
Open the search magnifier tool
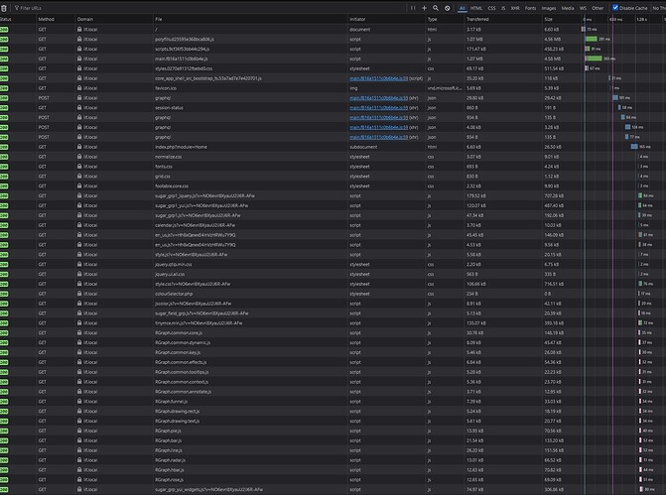click(x=435, y=7)
